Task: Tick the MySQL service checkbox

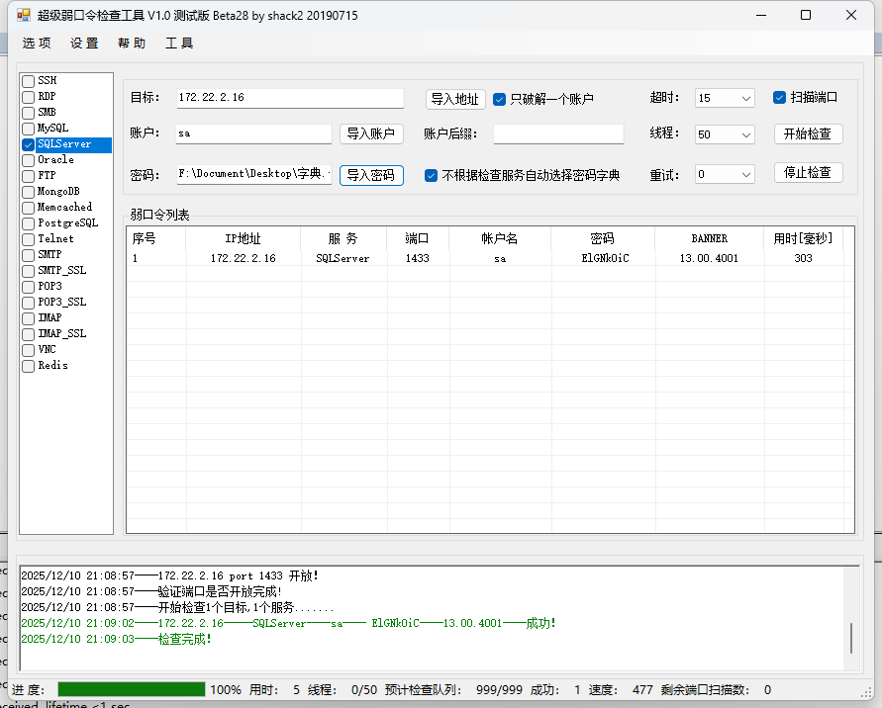Action: [x=28, y=129]
